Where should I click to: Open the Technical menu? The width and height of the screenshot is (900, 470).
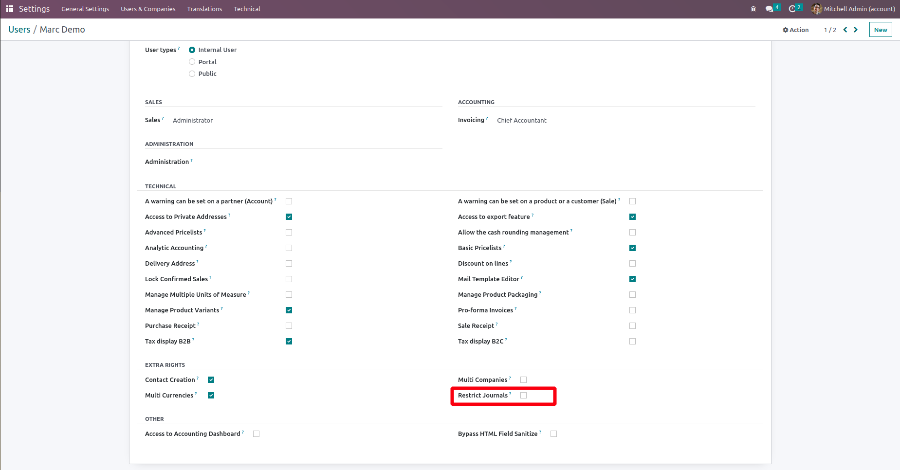247,9
